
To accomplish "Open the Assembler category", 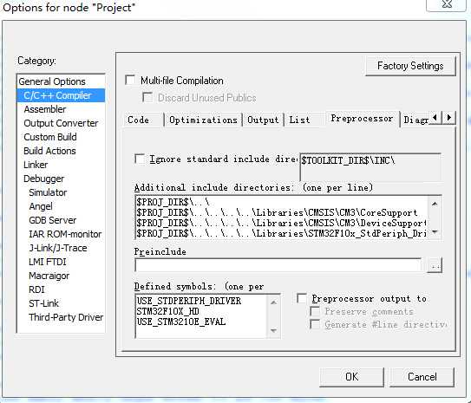I will [x=45, y=109].
